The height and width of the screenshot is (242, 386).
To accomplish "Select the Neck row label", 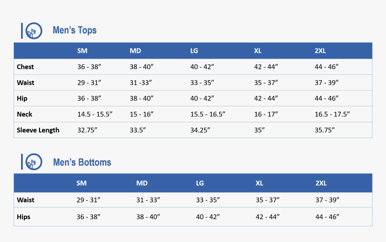I will coord(24,114).
